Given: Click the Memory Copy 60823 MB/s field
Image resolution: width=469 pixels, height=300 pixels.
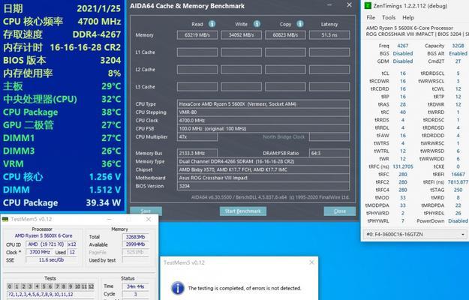Looking at the screenshot, I should 285,35.
